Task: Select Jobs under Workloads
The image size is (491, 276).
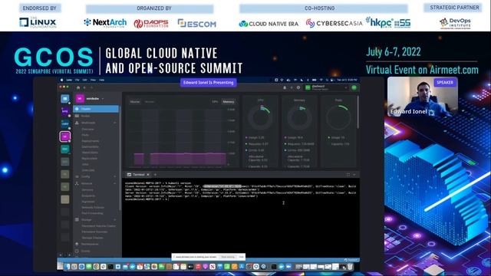Action: pyautogui.click(x=85, y=164)
